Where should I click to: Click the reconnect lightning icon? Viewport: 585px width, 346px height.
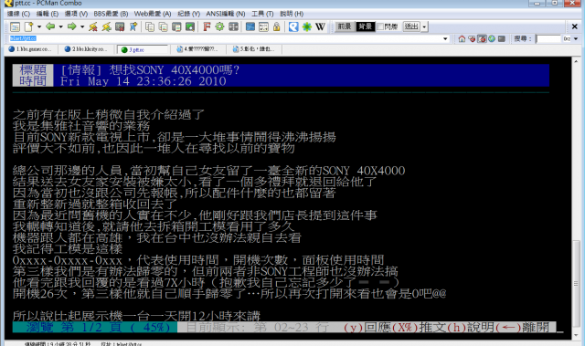click(x=107, y=26)
